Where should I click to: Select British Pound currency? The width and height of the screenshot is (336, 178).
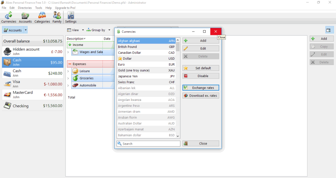(x=146, y=47)
